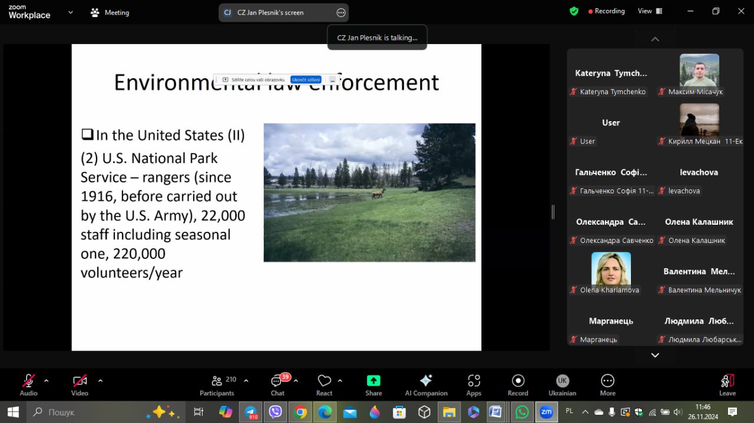Open the More options menu
754x423 pixels.
tap(608, 385)
